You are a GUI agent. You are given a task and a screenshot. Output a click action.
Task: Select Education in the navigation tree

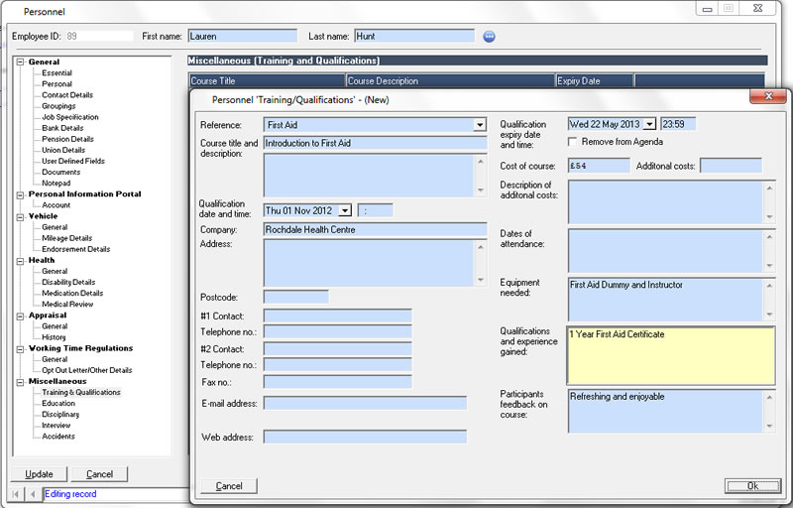coord(58,404)
